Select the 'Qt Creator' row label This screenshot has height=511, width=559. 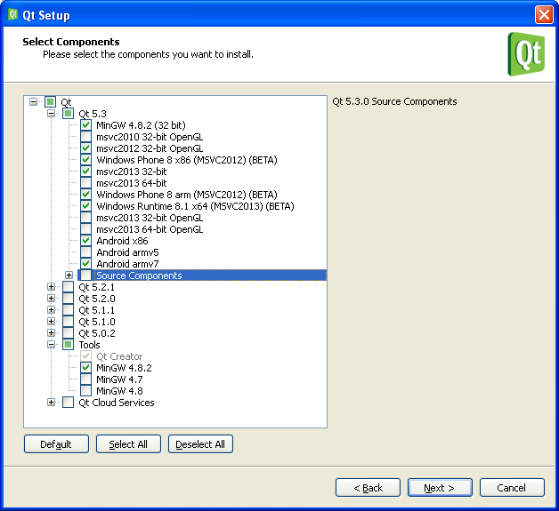coord(119,356)
